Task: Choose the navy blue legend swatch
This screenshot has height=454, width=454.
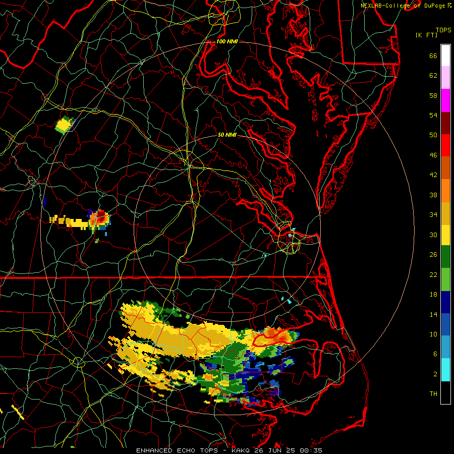Action: point(445,302)
